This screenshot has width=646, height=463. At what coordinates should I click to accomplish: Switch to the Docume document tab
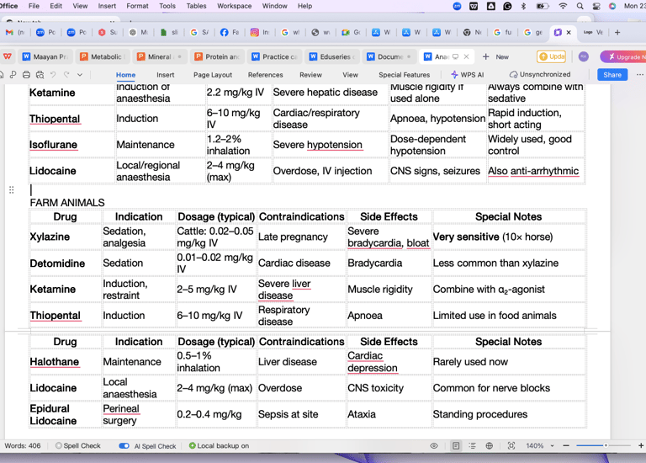coord(389,57)
